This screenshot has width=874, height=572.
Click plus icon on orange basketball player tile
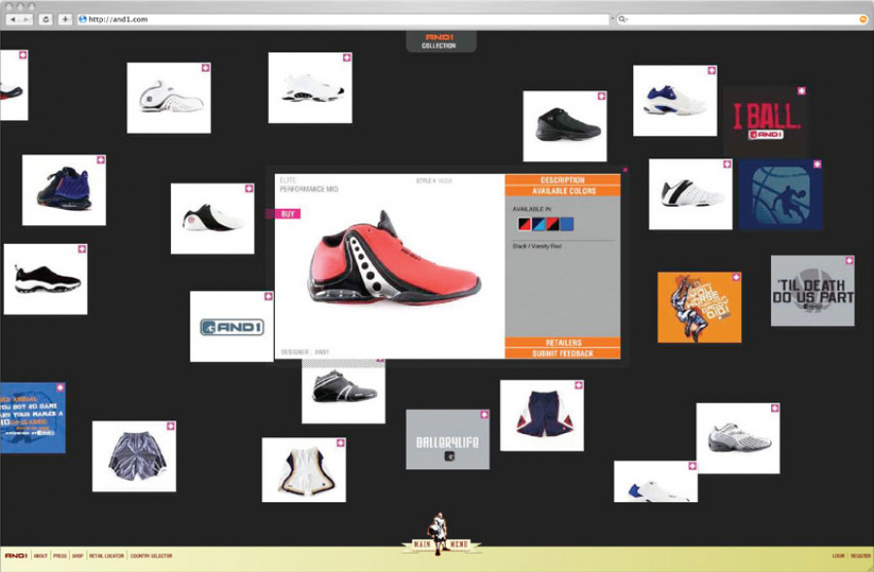click(x=735, y=278)
